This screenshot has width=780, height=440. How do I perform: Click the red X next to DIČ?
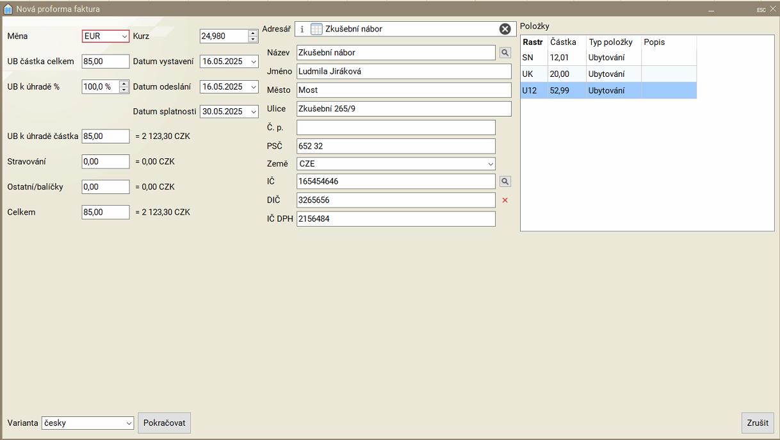point(505,200)
